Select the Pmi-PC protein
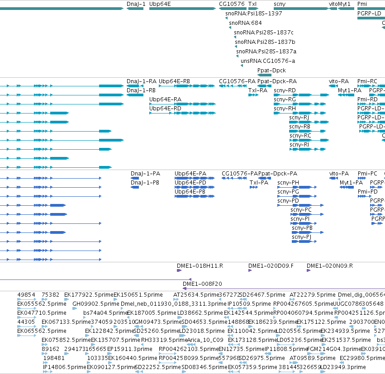The image size is (385, 374). pyautogui.click(x=362, y=178)
